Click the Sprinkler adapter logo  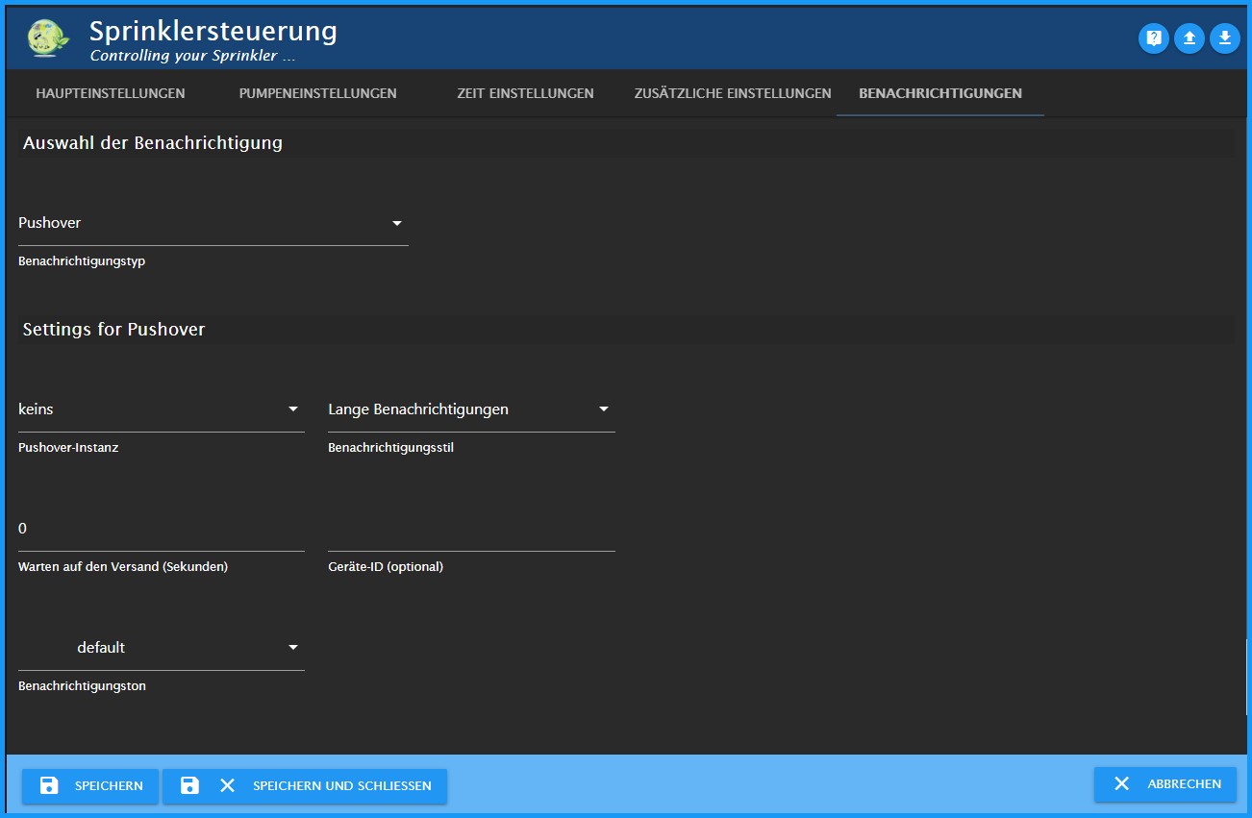(x=49, y=38)
